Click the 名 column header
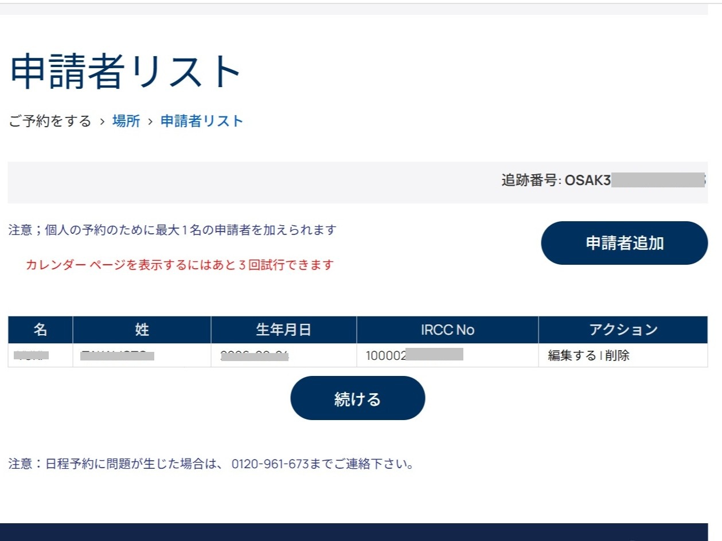This screenshot has width=722, height=541. click(x=40, y=330)
